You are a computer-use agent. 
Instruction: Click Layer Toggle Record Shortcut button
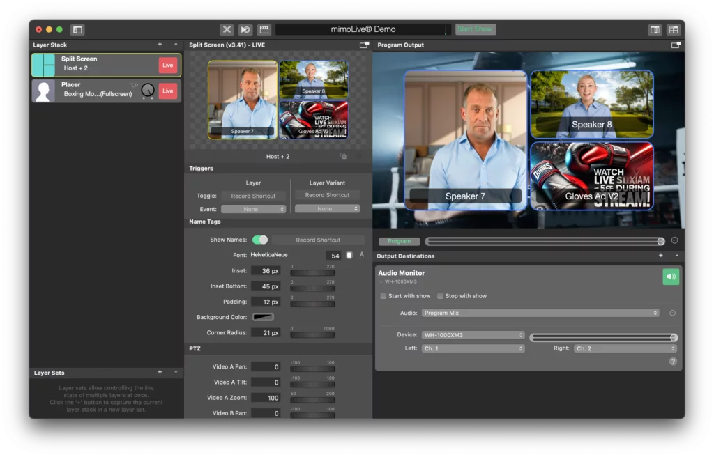point(253,196)
